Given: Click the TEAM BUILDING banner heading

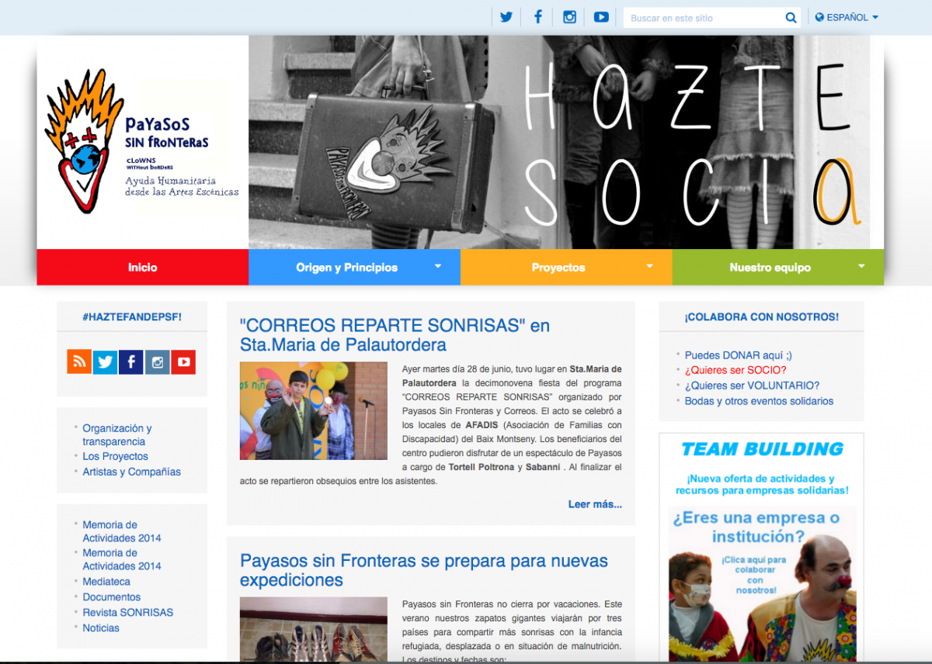Looking at the screenshot, I should coord(762,449).
